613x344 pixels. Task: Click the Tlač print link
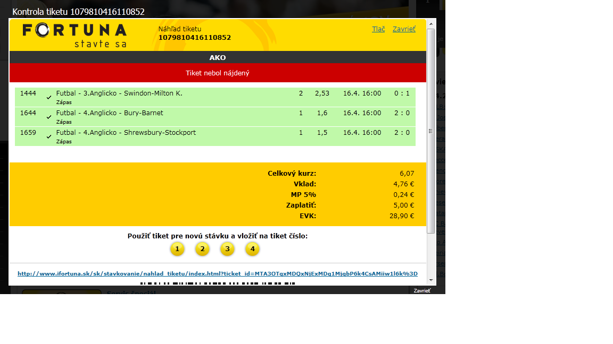378,29
